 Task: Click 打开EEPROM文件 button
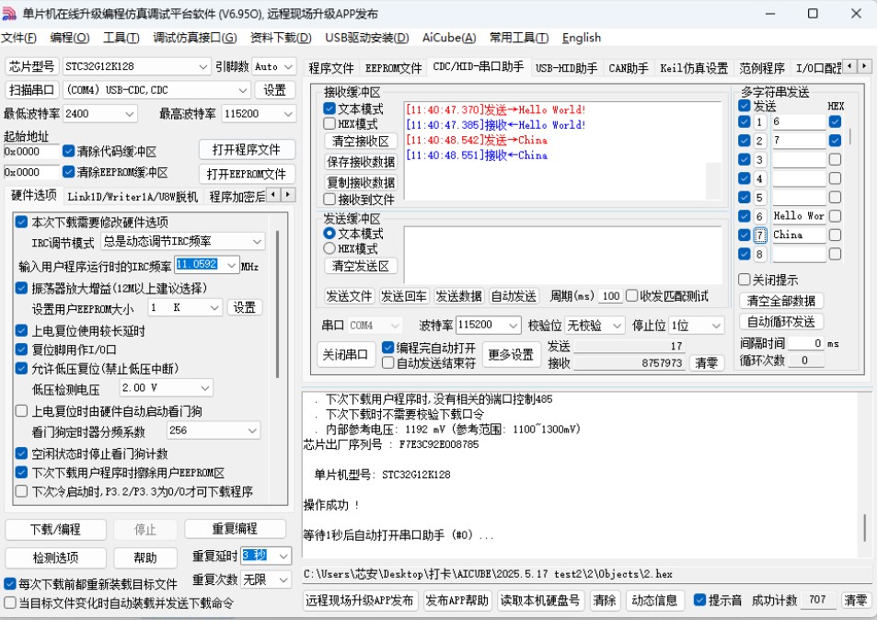pos(247,174)
